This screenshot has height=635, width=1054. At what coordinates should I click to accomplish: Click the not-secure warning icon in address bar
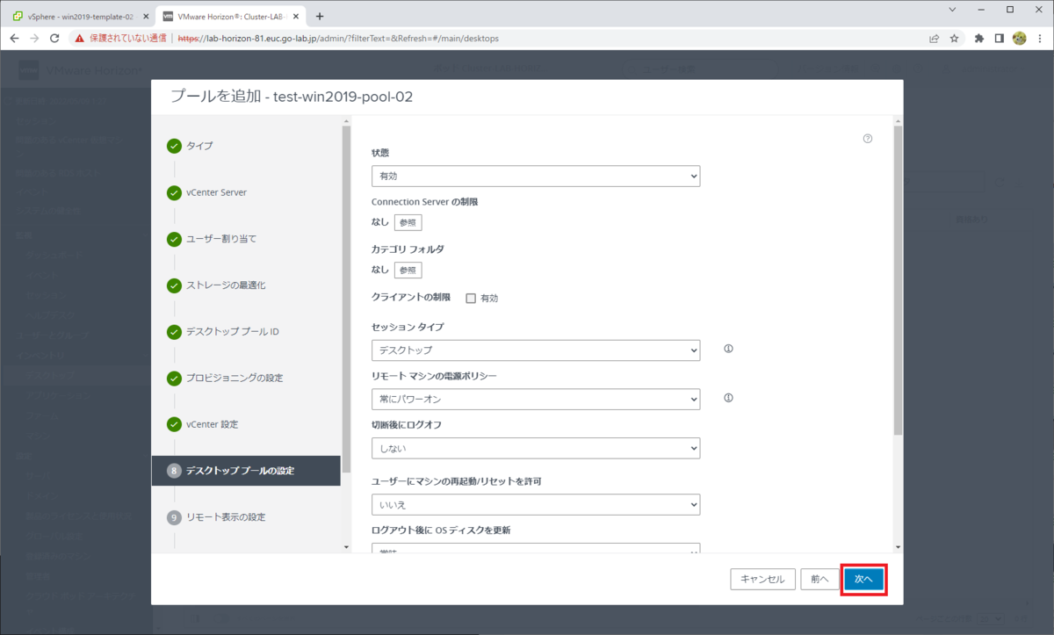[79, 39]
